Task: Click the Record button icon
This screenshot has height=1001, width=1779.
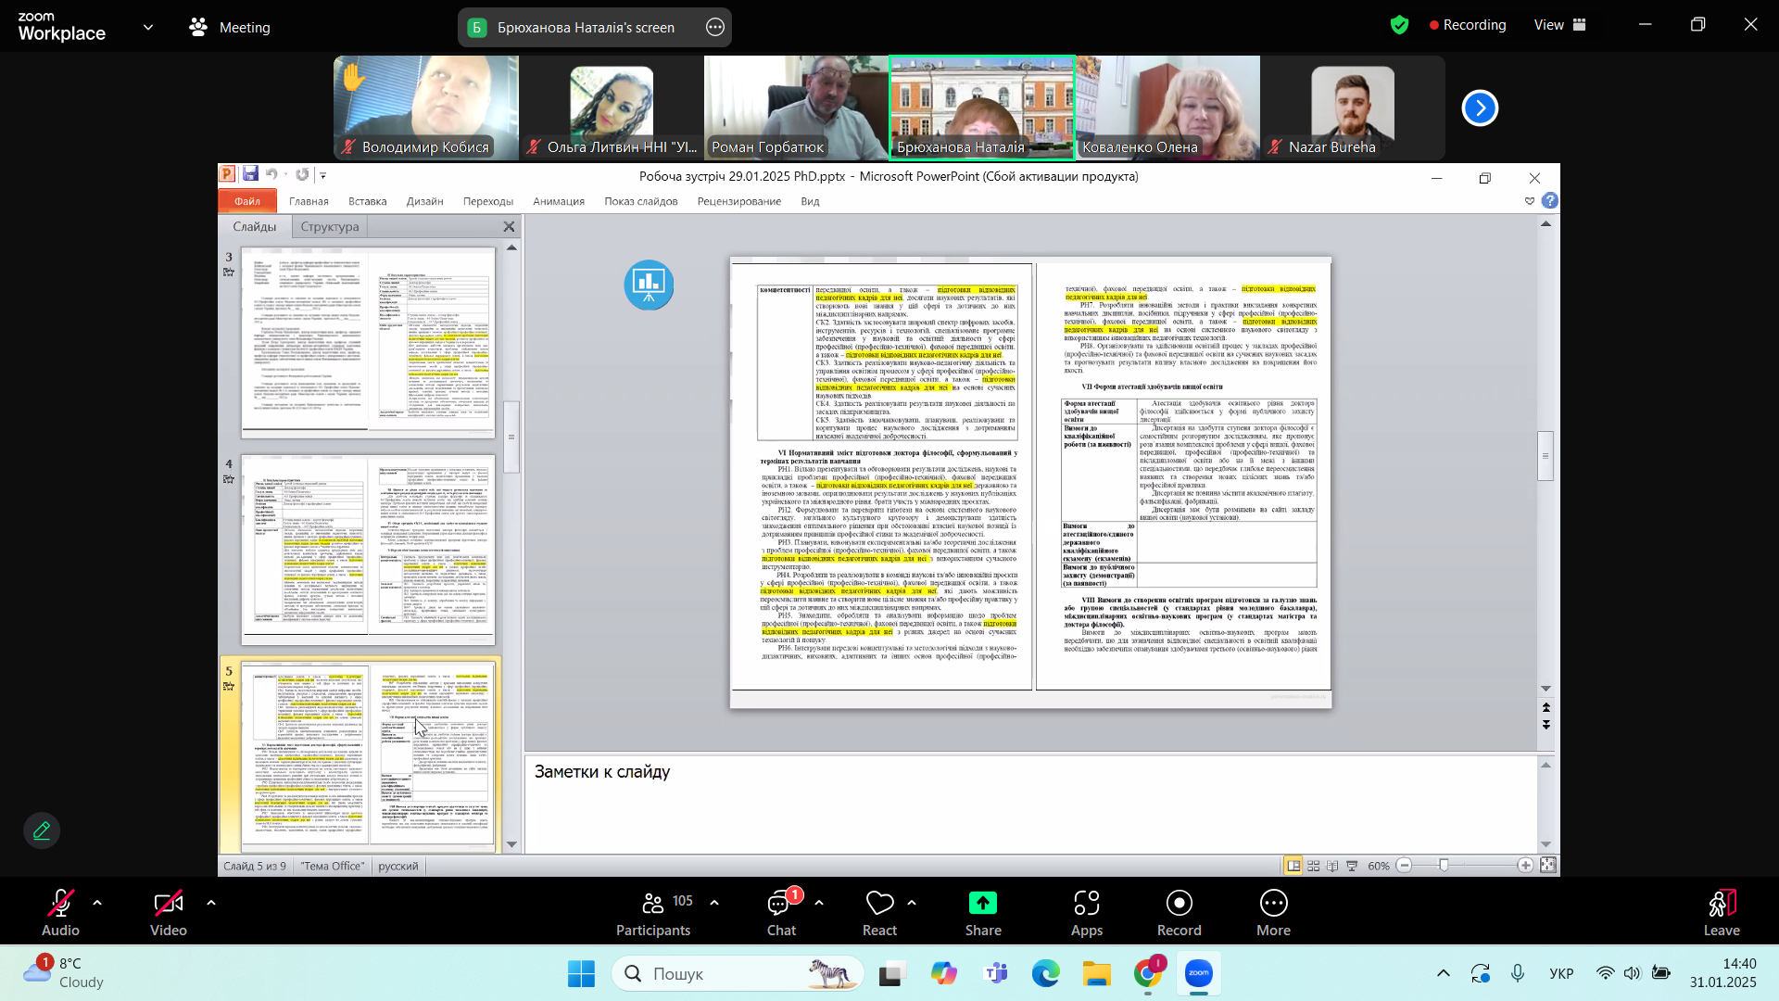Action: point(1179,903)
